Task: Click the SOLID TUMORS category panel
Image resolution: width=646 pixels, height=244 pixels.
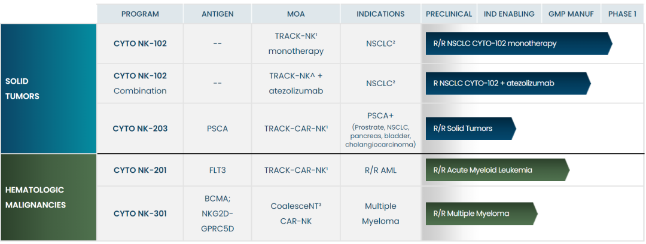Action: pos(48,89)
